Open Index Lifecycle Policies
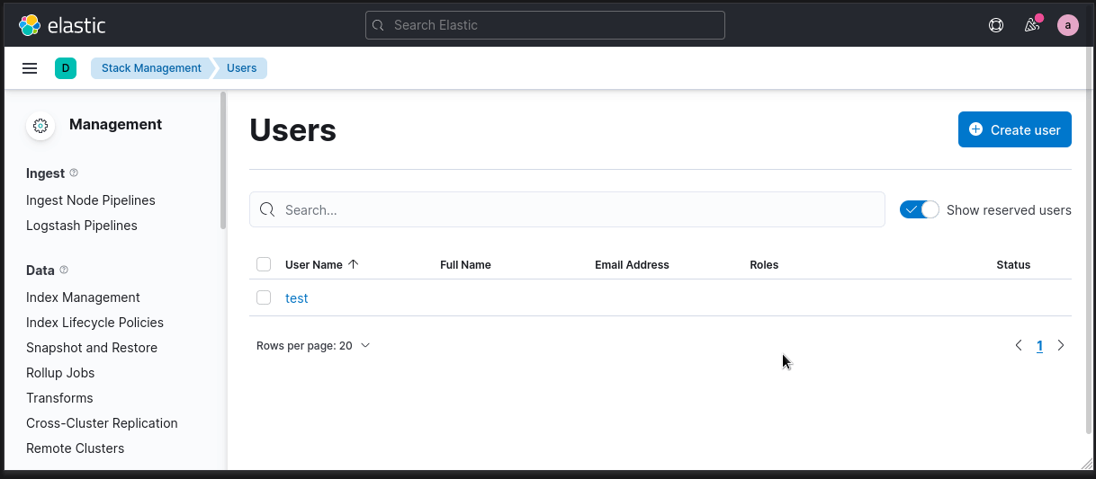The width and height of the screenshot is (1096, 479). pos(94,323)
